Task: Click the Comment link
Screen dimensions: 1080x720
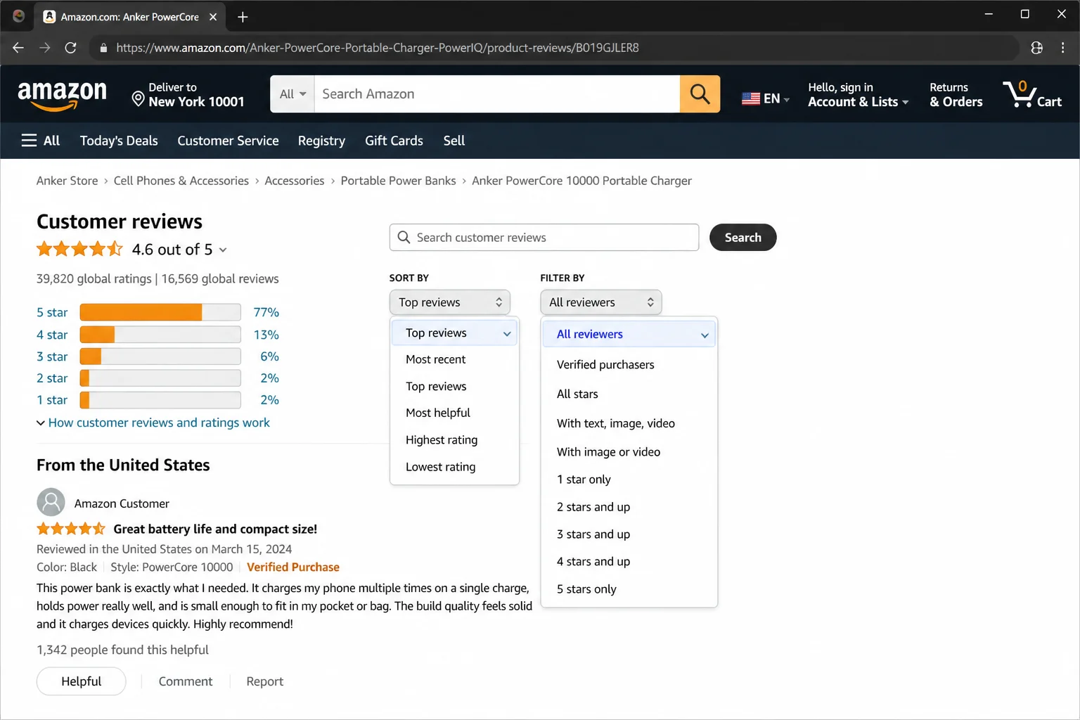Action: (x=186, y=681)
